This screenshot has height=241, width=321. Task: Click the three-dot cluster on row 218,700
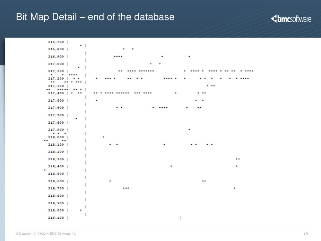tap(126, 188)
